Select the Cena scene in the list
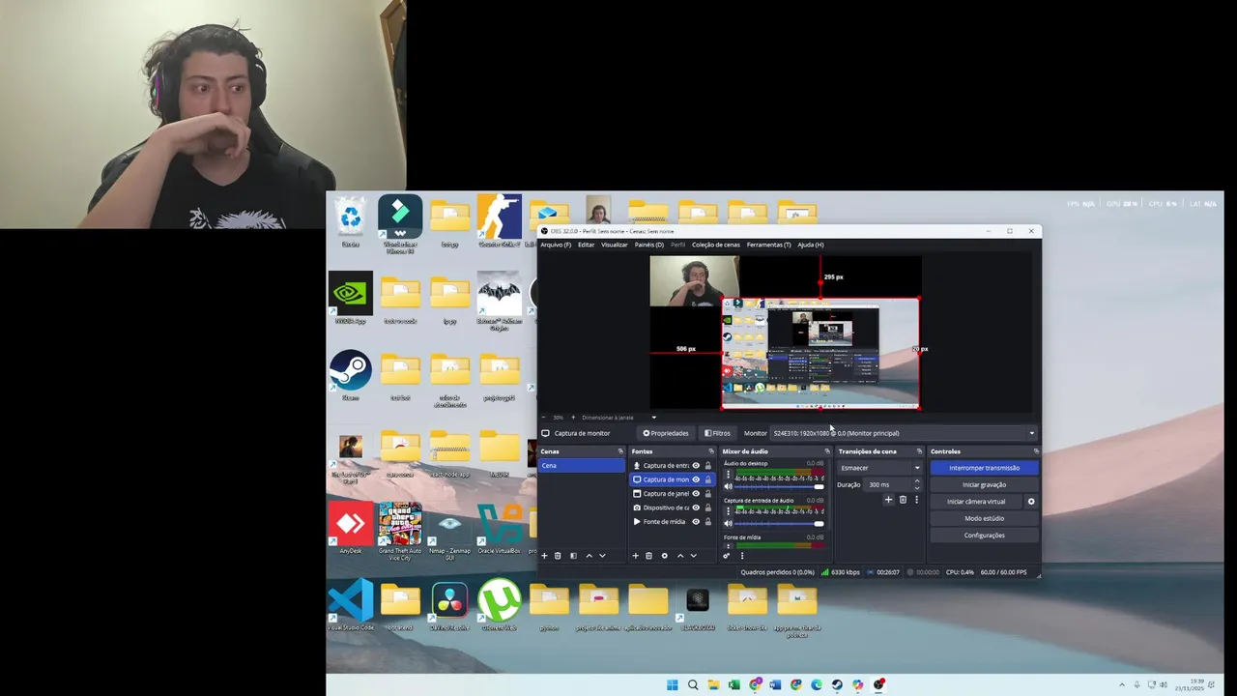The image size is (1237, 696). tap(582, 466)
